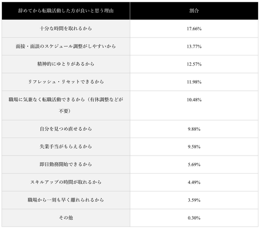Screen dimensions: 260x228
Task: Select the 十分な時間を取れるから row label
Action: tap(66, 29)
